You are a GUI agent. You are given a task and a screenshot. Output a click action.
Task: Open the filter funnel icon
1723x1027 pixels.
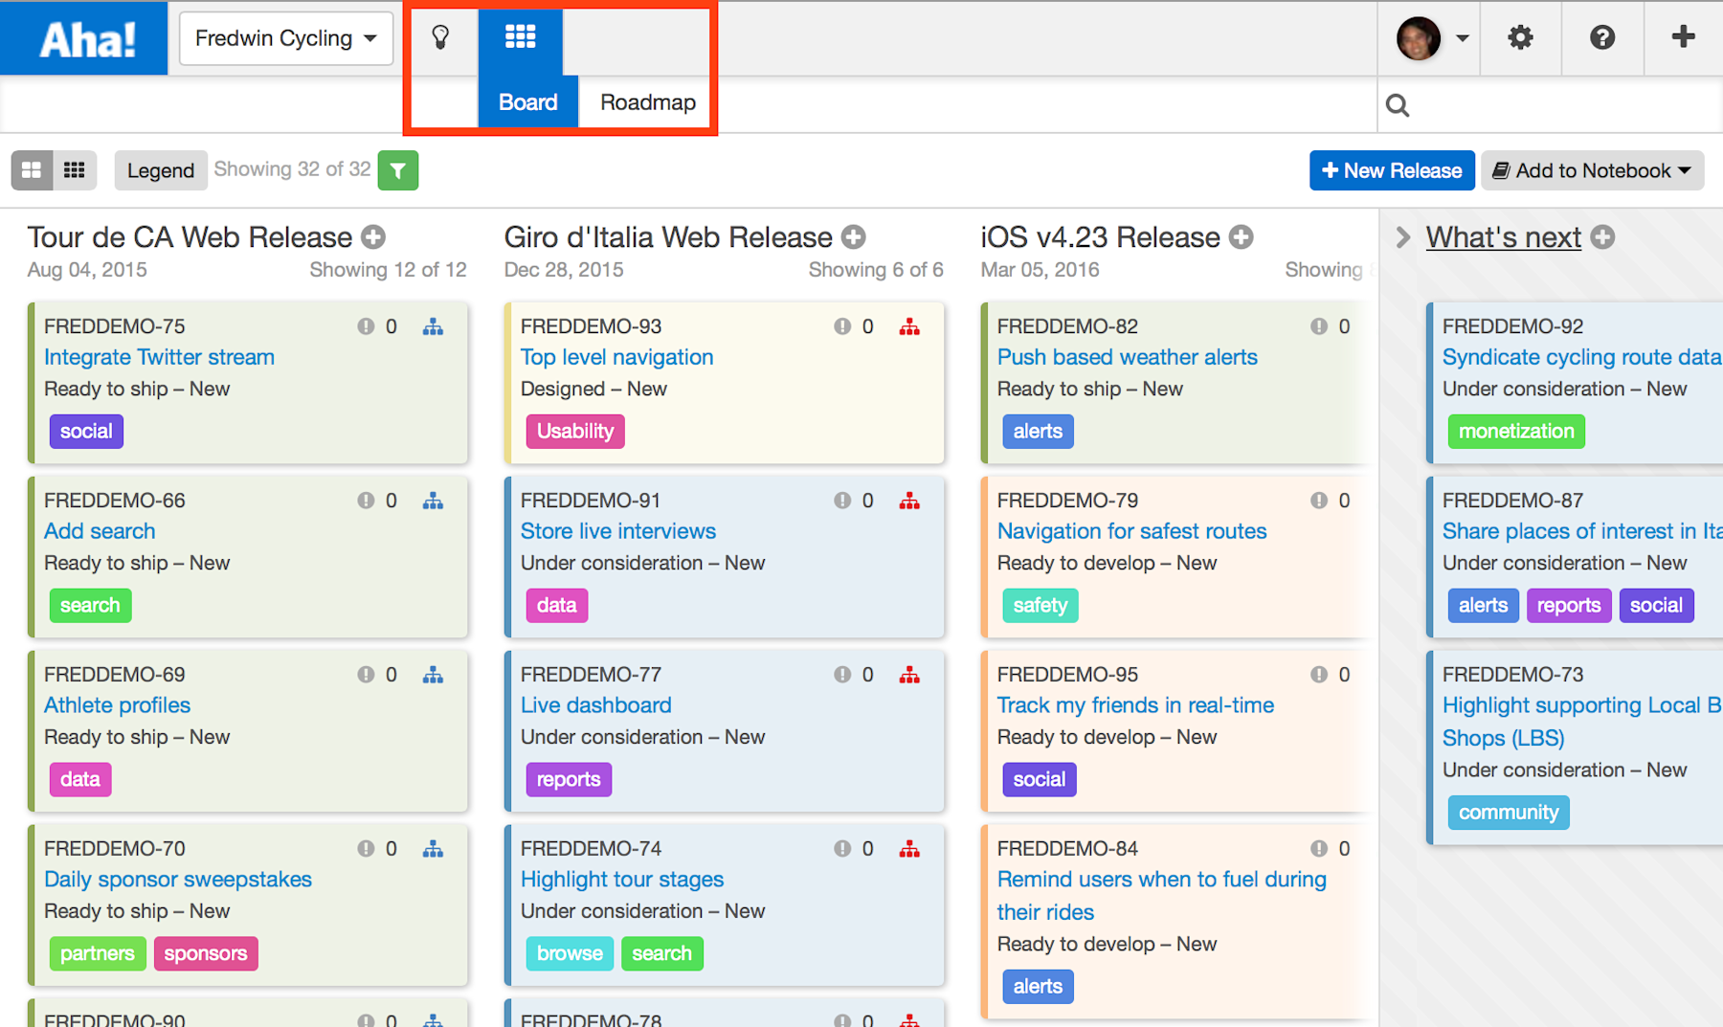pyautogui.click(x=397, y=169)
